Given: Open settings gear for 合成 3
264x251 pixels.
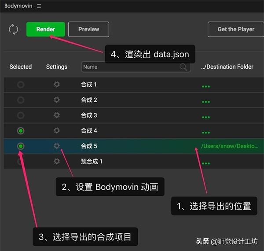Looking at the screenshot, I should 57,115.
